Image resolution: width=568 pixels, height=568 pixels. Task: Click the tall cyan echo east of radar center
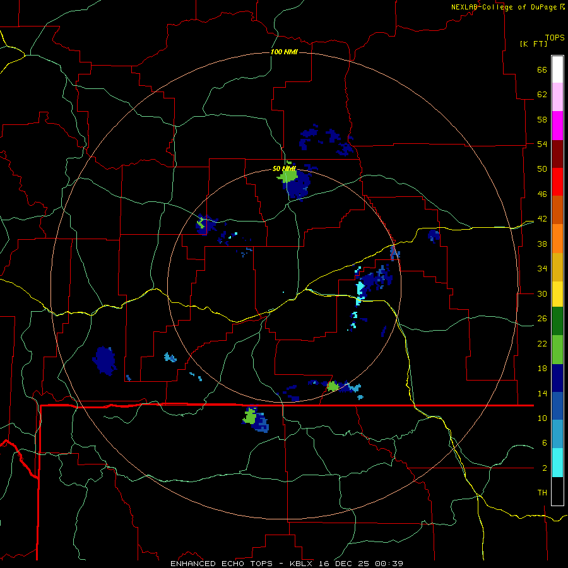360,288
